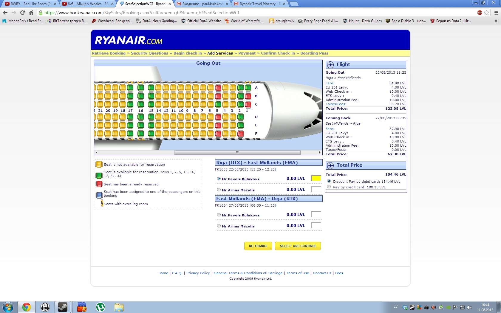Pick green seat 15A on the seat map
Viewport: 501px width, 313px height.
click(x=151, y=88)
